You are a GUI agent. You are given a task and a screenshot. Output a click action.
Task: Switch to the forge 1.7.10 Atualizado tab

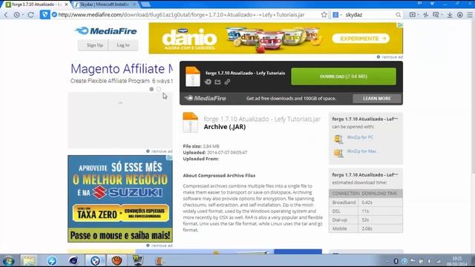click(36, 4)
